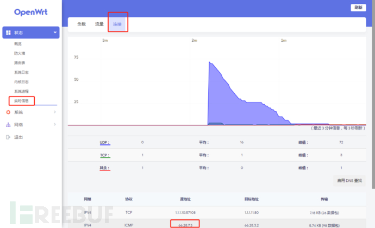Open 概览 (Overview) in sidebar
The image size is (375, 228).
(x=18, y=43)
